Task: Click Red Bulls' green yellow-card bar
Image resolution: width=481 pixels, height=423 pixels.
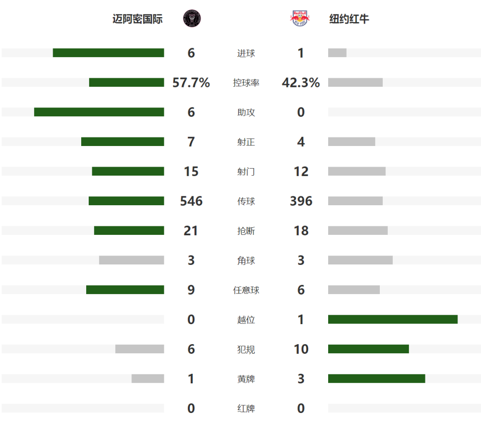Action: click(376, 378)
